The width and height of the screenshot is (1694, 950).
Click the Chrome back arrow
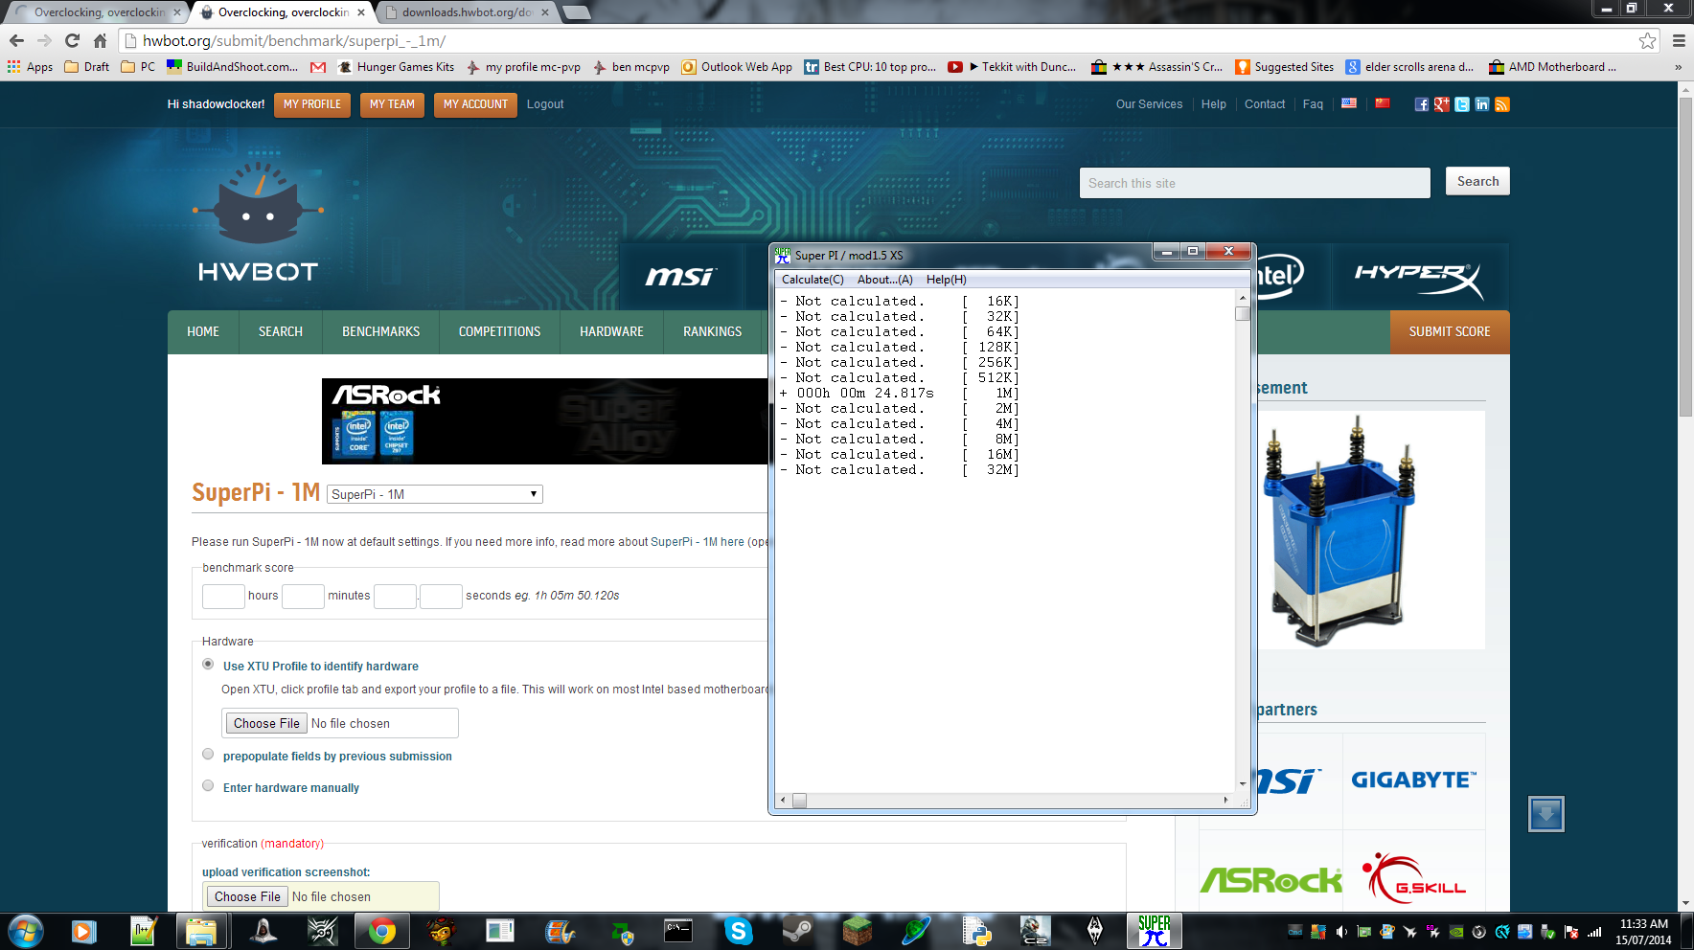16,40
